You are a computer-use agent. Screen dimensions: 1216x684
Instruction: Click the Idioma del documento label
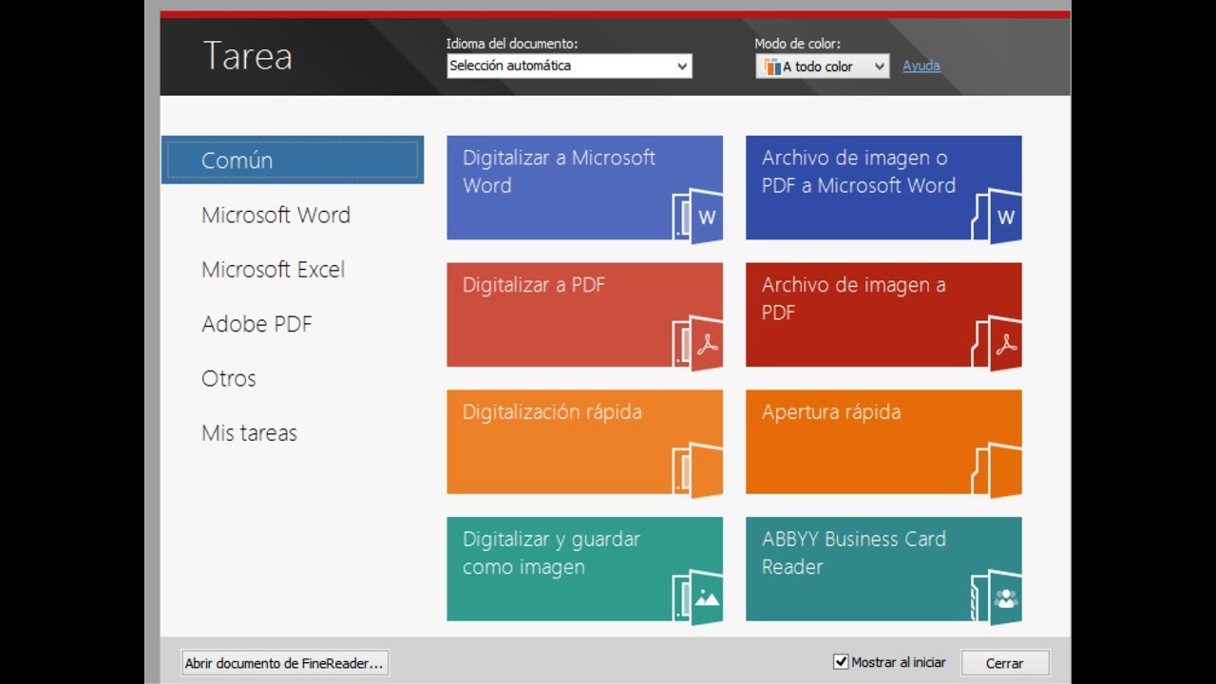pos(512,44)
